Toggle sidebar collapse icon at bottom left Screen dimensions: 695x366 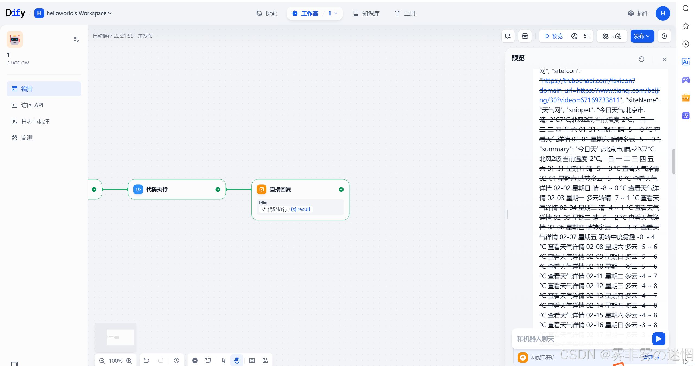pos(15,364)
